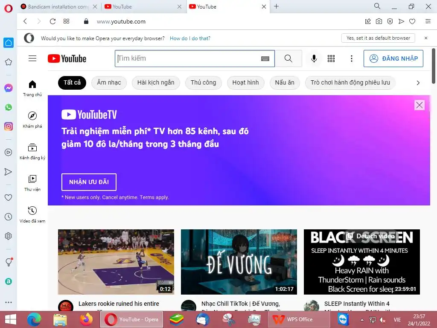Select the 'Tất cả' chip
This screenshot has width=437, height=328.
coord(72,83)
